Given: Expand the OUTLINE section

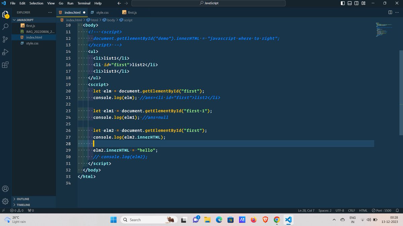Looking at the screenshot, I should (x=34, y=199).
